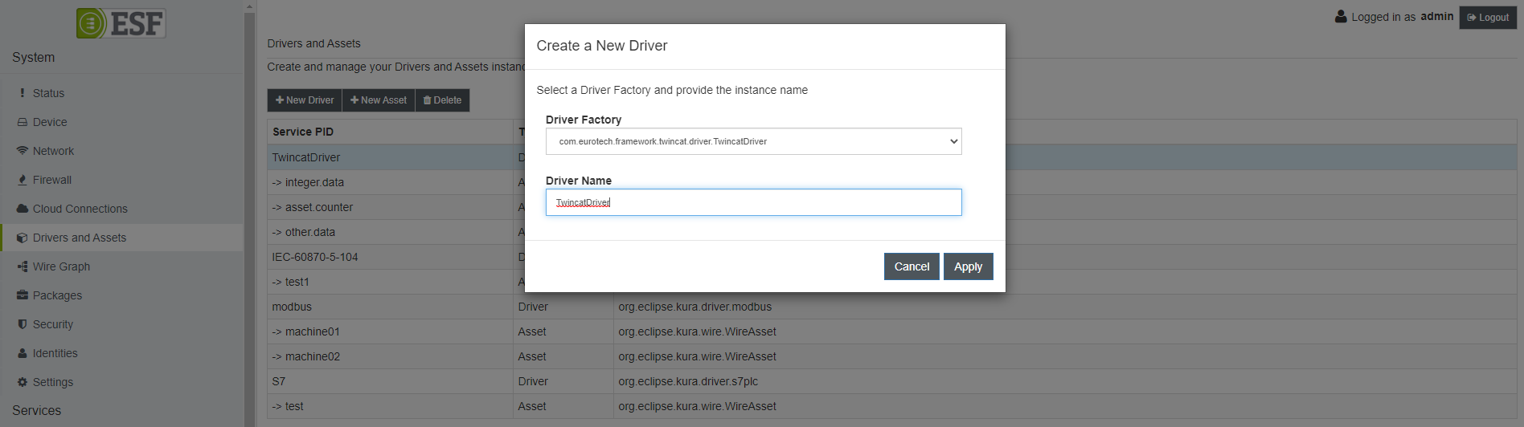The width and height of the screenshot is (1524, 427).
Task: Click the Device icon in sidebar
Action: (23, 122)
